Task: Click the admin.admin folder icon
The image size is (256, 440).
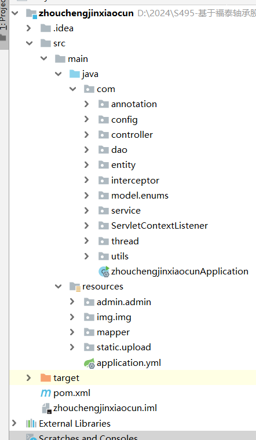Action: 89,302
